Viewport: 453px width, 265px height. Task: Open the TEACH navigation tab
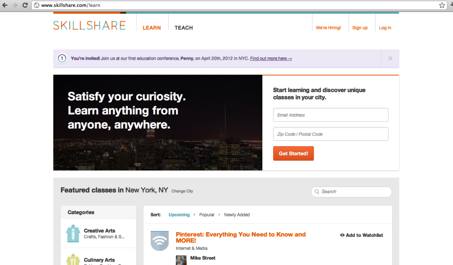pyautogui.click(x=184, y=28)
